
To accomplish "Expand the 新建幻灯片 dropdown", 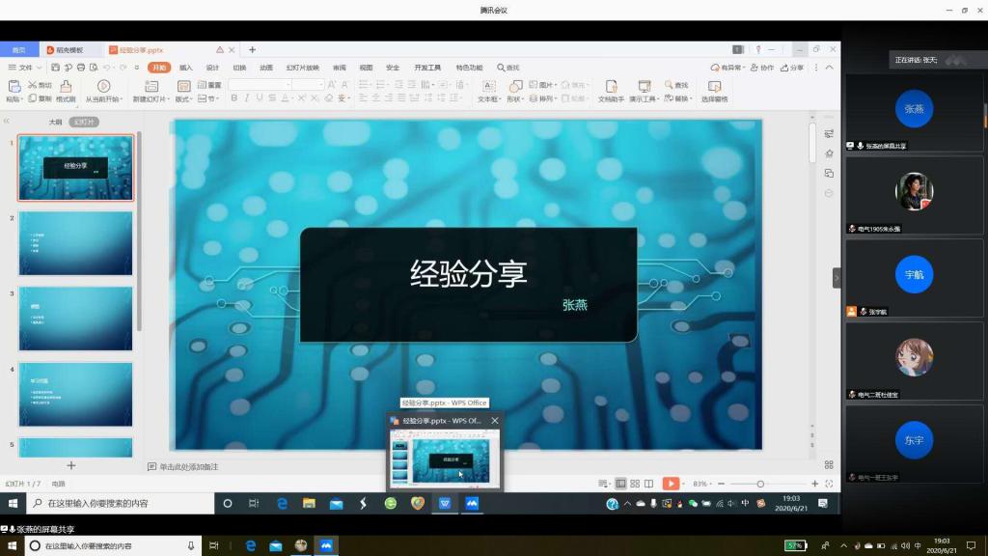I will [168, 99].
